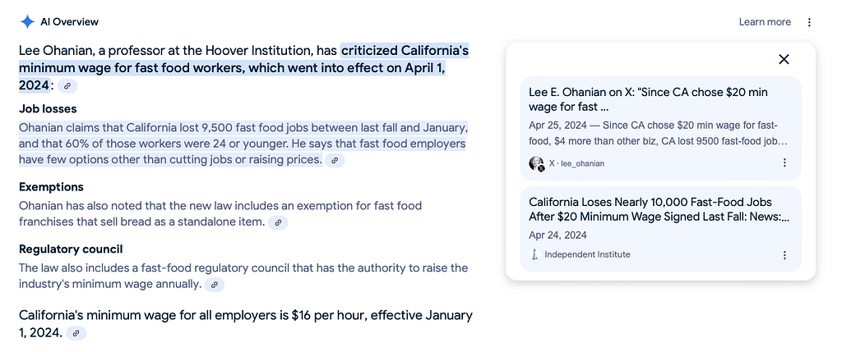
Task: Click the lee_ohanian profile avatar
Action: coord(536,163)
